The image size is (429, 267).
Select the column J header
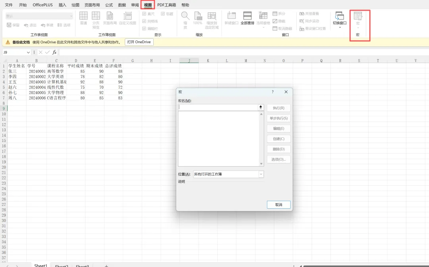(189, 61)
